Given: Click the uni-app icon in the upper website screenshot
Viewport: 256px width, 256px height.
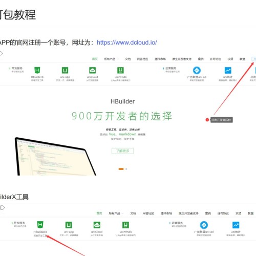Looking at the screenshot, I should (65, 70).
